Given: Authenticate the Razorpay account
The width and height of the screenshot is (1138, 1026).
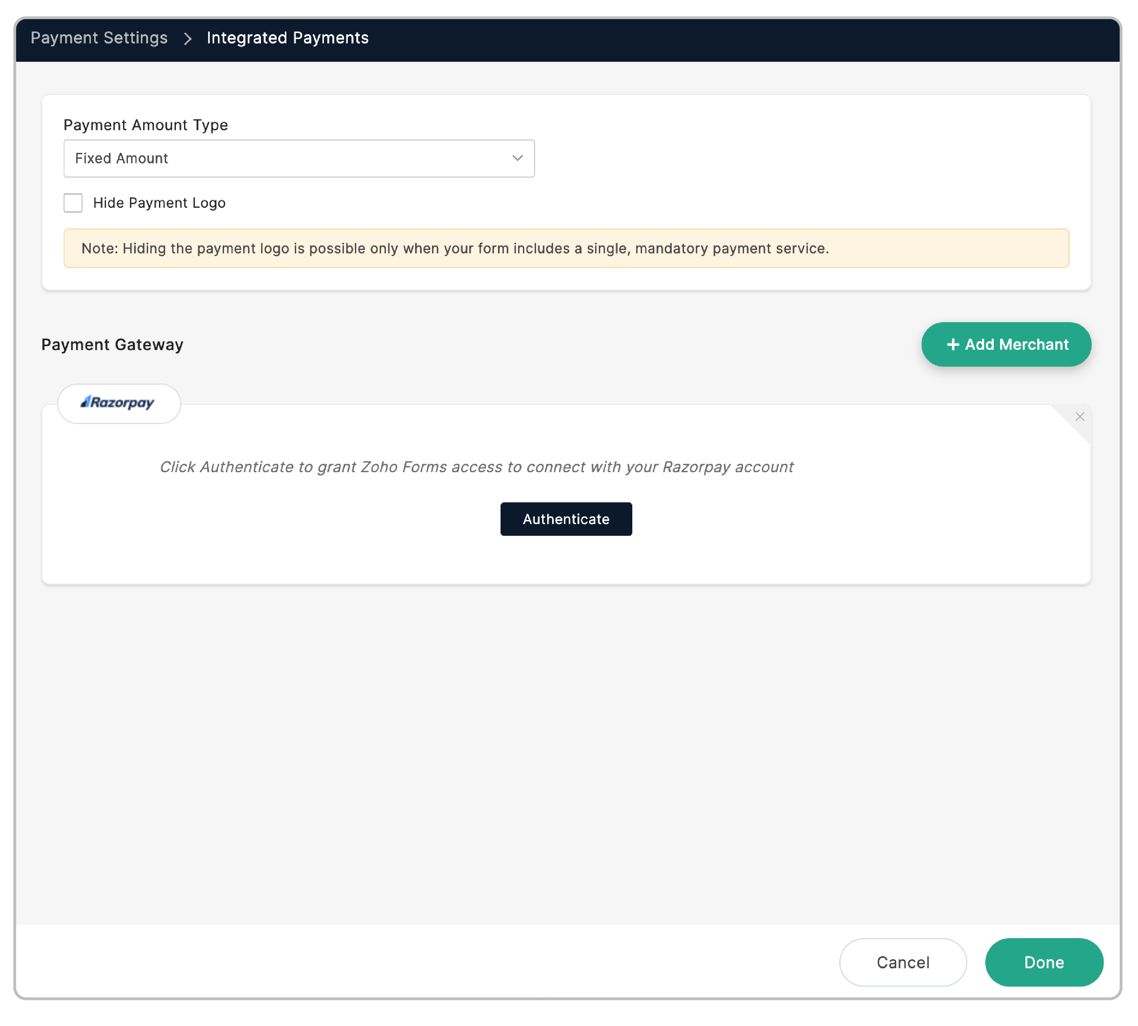Looking at the screenshot, I should point(566,519).
